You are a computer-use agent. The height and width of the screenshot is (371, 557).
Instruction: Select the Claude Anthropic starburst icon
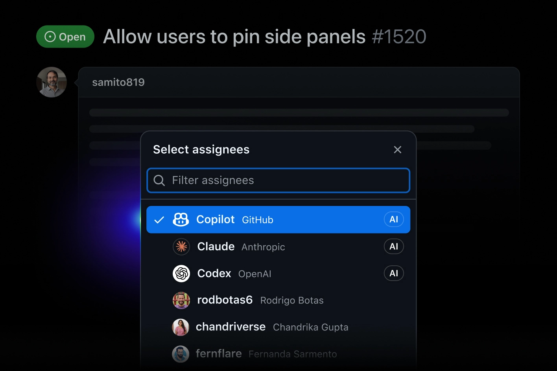pyautogui.click(x=181, y=246)
